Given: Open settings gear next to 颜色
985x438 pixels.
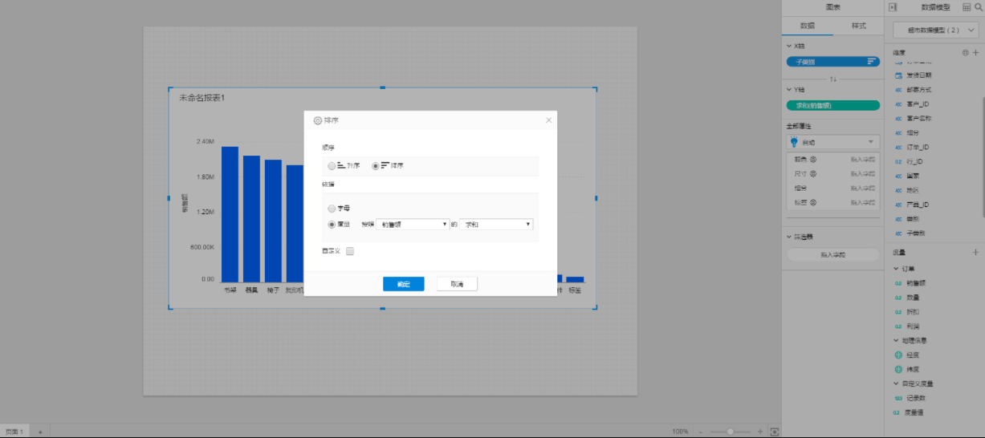Looking at the screenshot, I should point(812,160).
